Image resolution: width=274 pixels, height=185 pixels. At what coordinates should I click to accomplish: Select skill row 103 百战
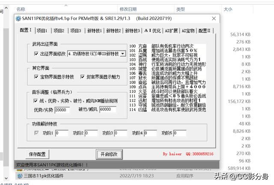pyautogui.click(x=167, y=60)
